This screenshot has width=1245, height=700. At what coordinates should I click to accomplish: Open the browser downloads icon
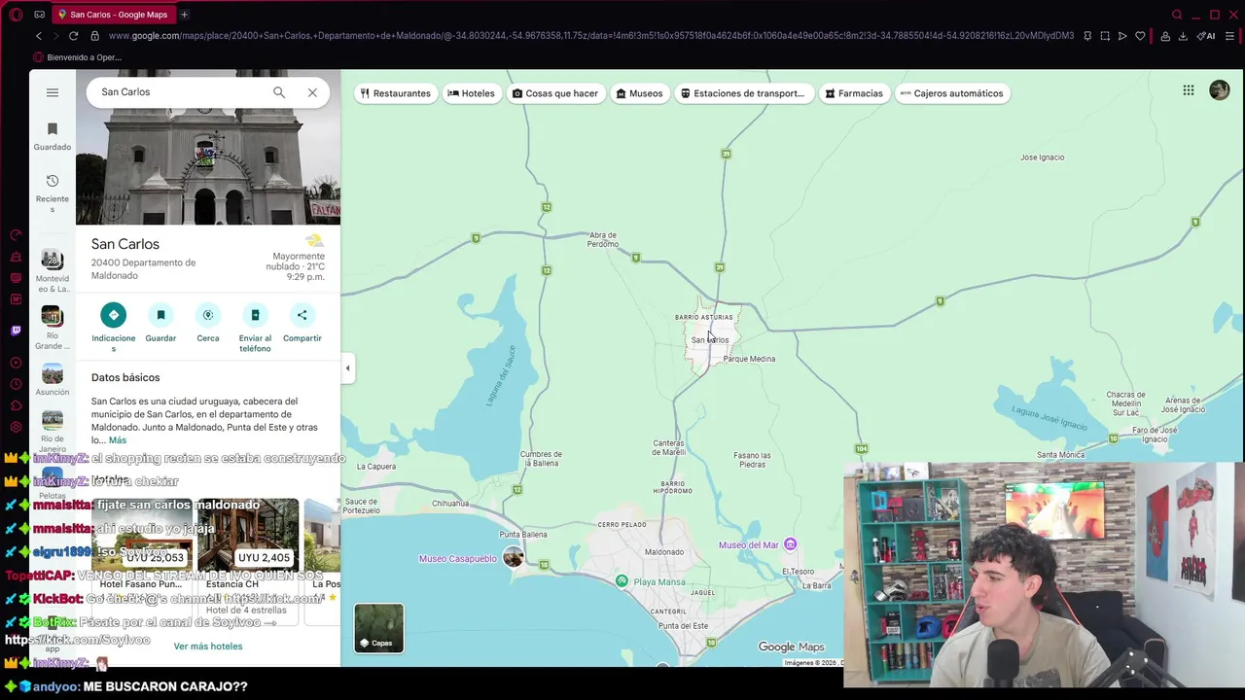coord(1183,36)
